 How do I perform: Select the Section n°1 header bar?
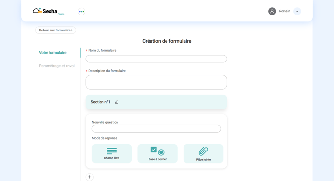click(x=156, y=102)
